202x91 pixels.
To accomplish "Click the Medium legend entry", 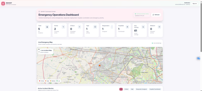I will click(53, 81).
